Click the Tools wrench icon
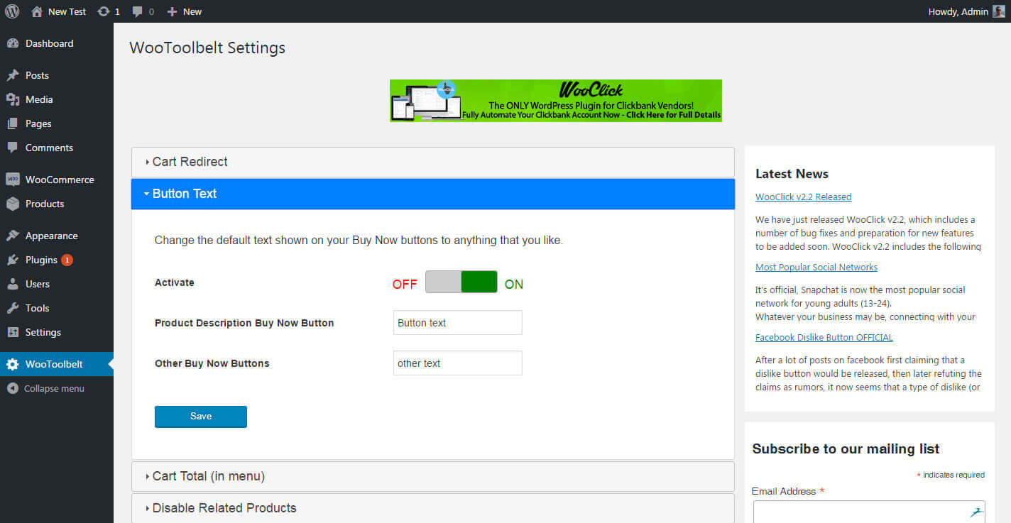 point(13,308)
